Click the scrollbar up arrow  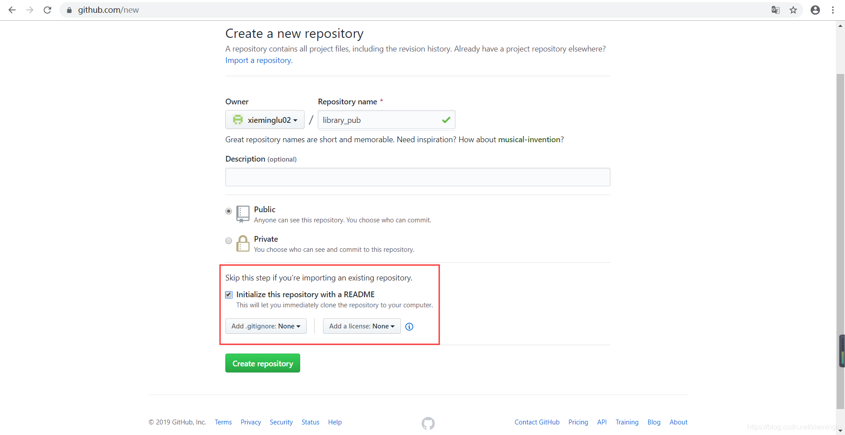pyautogui.click(x=841, y=26)
